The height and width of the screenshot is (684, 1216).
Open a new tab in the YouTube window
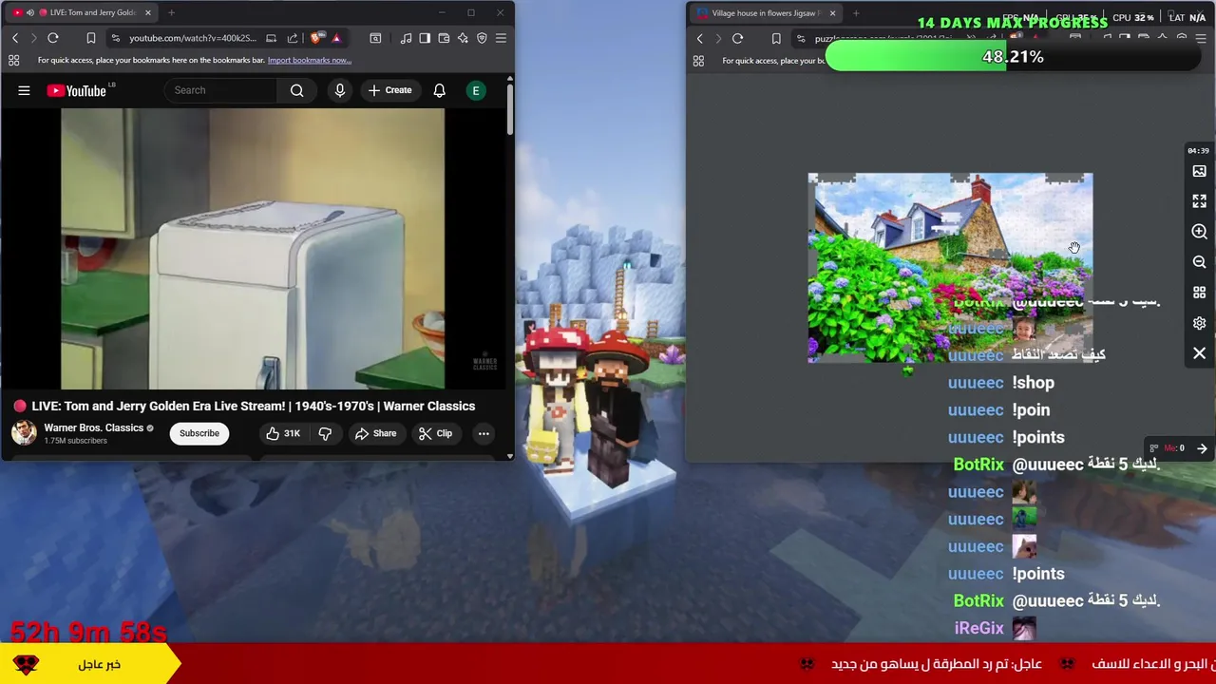[x=171, y=12]
